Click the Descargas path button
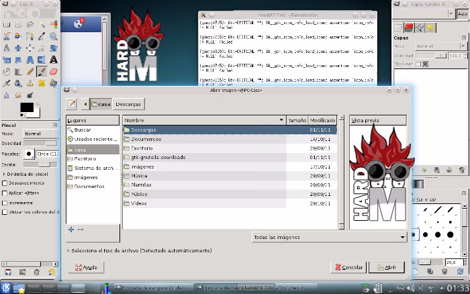This screenshot has width=470, height=294. pos(128,104)
